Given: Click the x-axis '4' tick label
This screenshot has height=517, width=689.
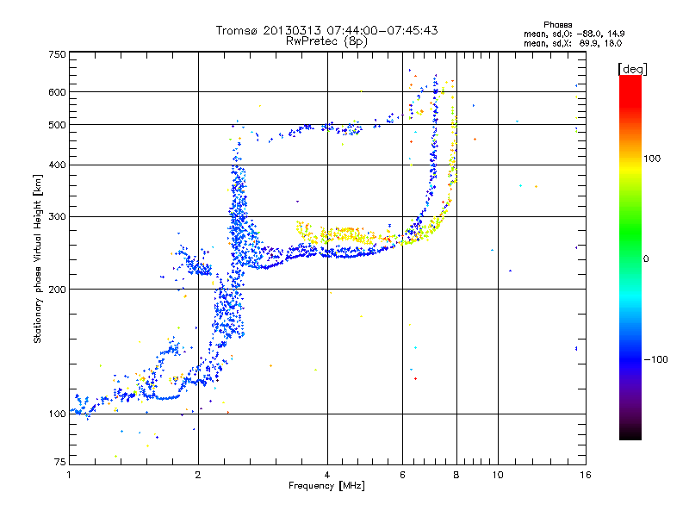Looking at the screenshot, I should [x=327, y=475].
